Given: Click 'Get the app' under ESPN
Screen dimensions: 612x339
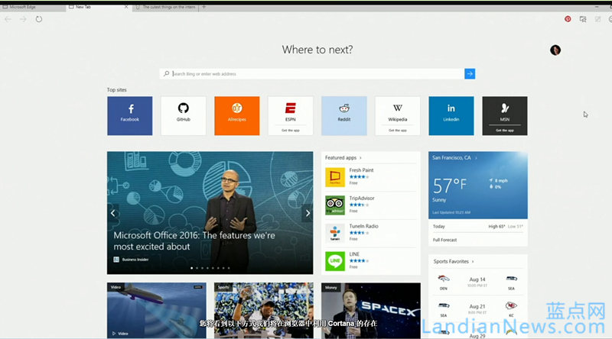Looking at the screenshot, I should click(x=291, y=131).
